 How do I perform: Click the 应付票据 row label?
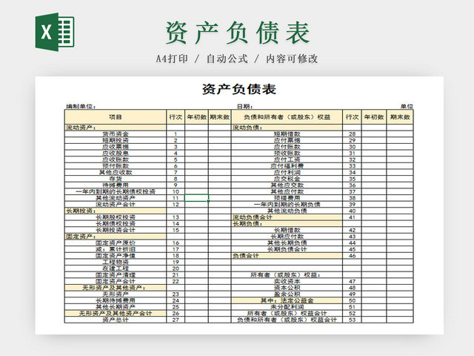pos(287,140)
